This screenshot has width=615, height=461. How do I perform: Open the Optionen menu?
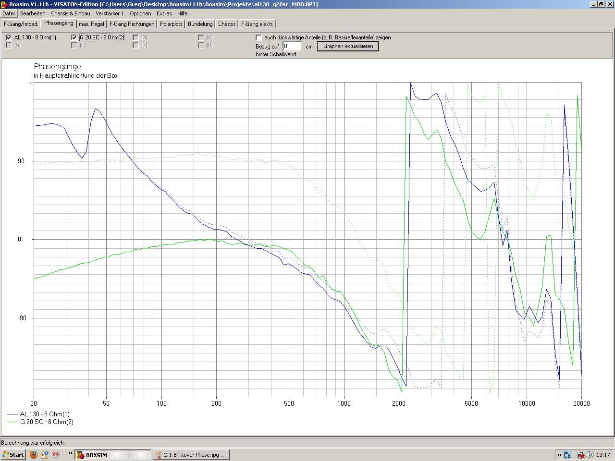coord(140,13)
